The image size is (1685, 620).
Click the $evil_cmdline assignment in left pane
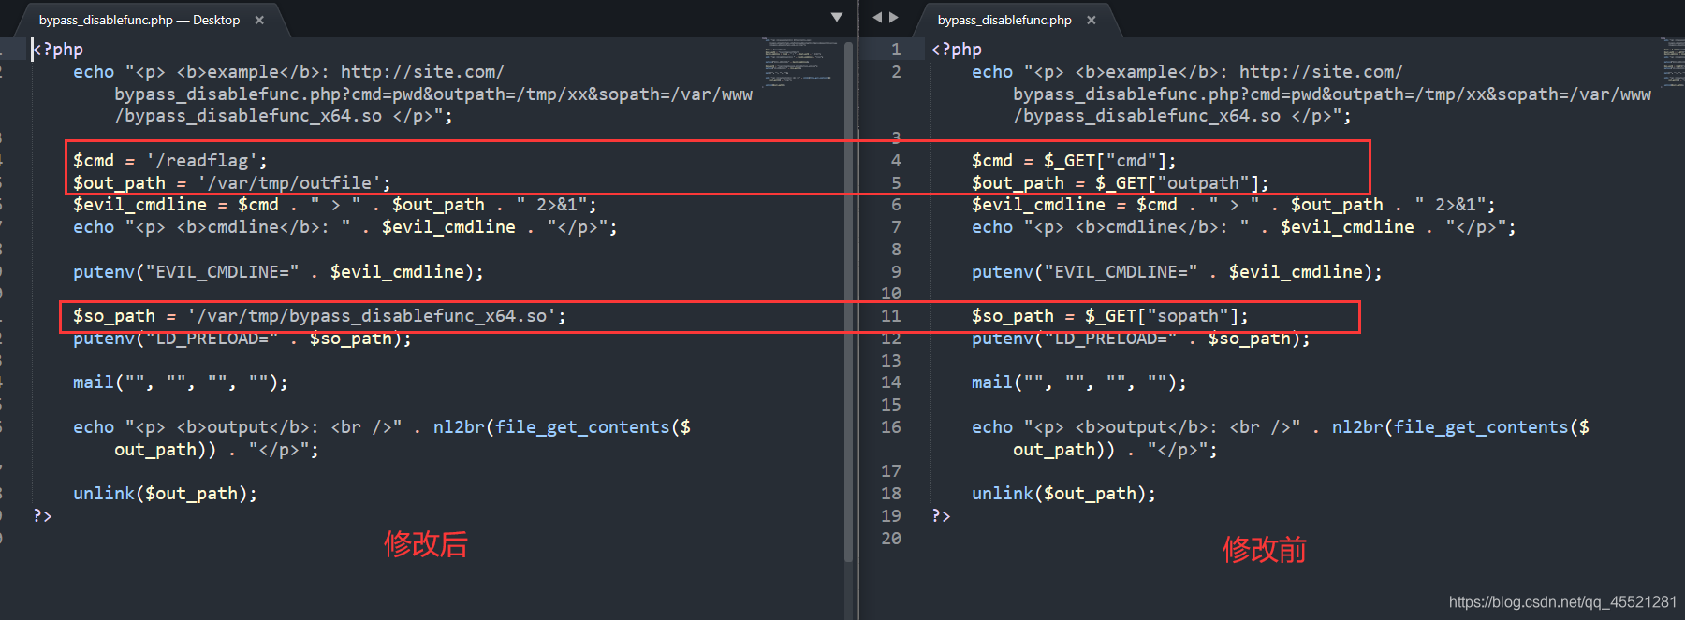tap(335, 205)
